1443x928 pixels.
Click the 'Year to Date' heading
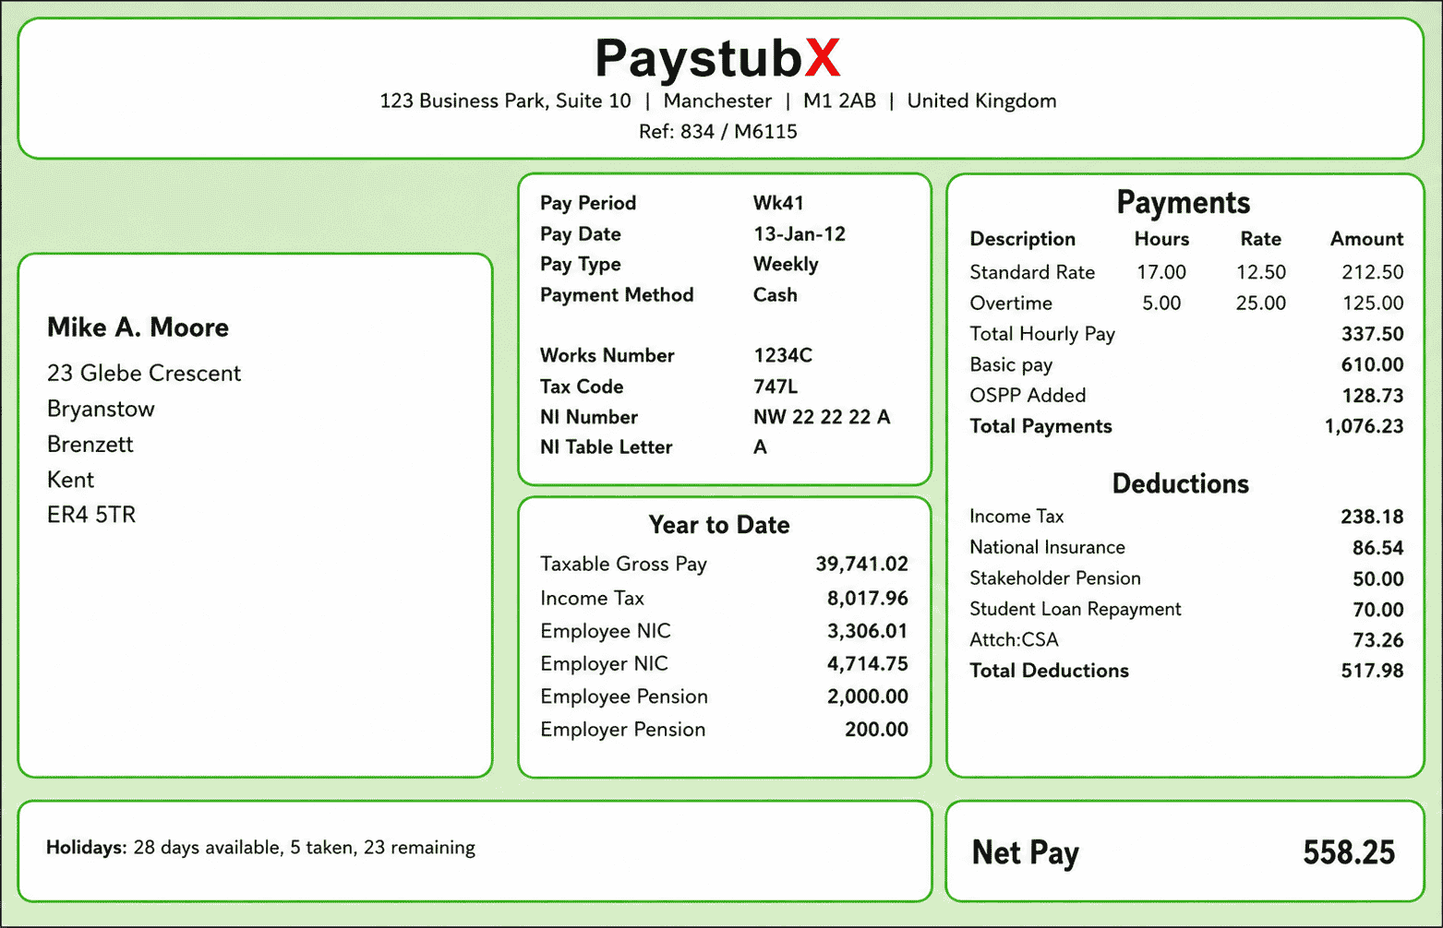point(719,525)
